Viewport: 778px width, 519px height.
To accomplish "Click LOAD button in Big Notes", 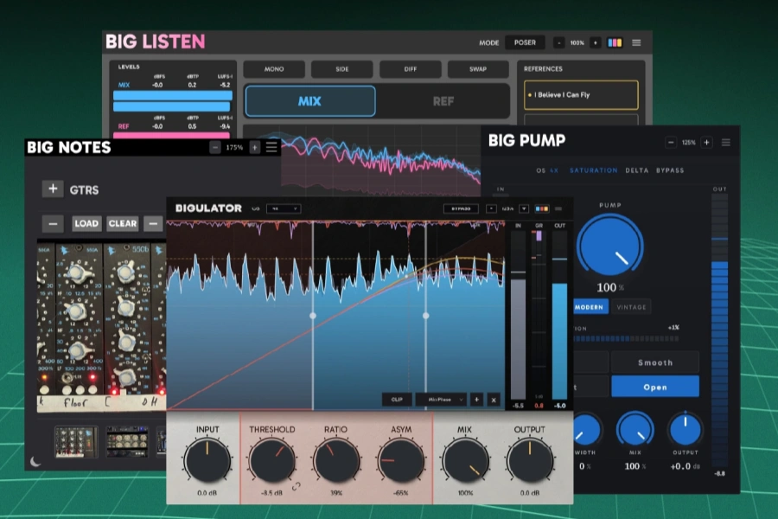I will [86, 223].
